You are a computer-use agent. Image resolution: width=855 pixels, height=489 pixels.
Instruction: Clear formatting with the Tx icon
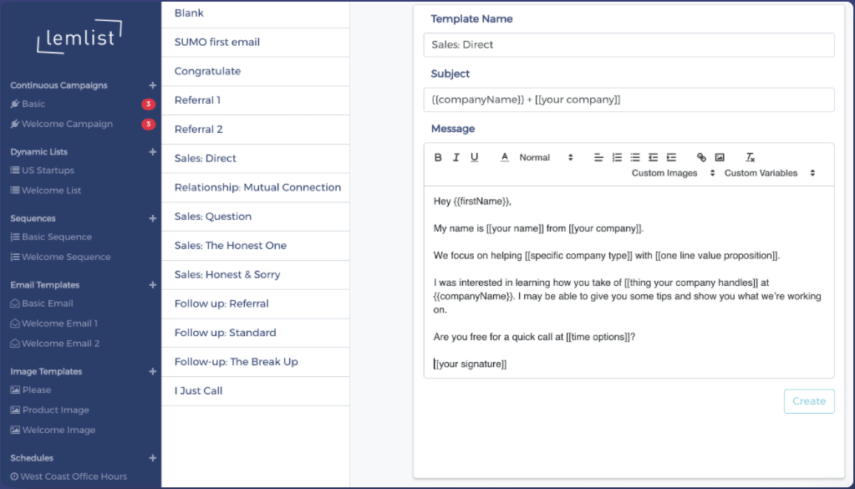tap(750, 157)
